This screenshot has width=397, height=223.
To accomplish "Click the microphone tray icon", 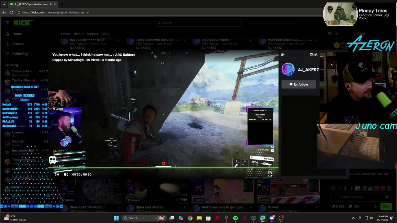I will coord(360,218).
